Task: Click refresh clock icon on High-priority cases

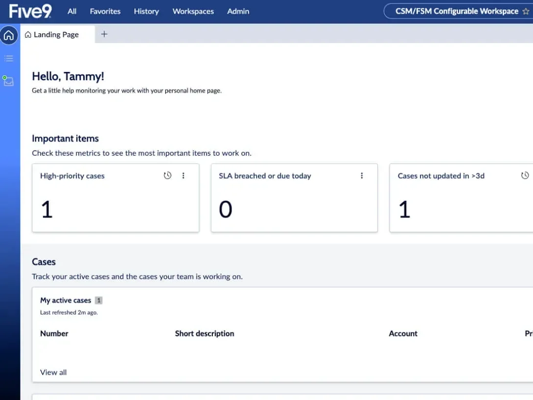Action: pos(167,176)
